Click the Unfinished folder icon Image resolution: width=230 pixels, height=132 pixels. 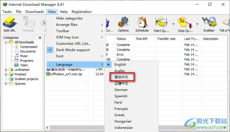[x=11, y=70]
